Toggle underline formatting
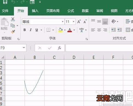The height and width of the screenshot is (106, 133). tap(37, 30)
